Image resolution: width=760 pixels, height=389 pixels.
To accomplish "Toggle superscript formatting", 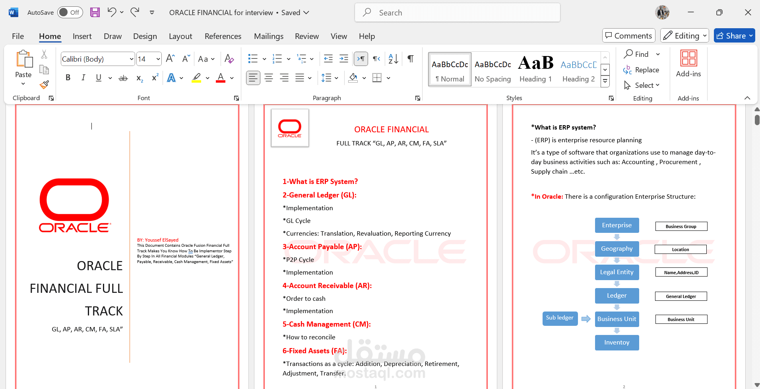I will point(155,78).
